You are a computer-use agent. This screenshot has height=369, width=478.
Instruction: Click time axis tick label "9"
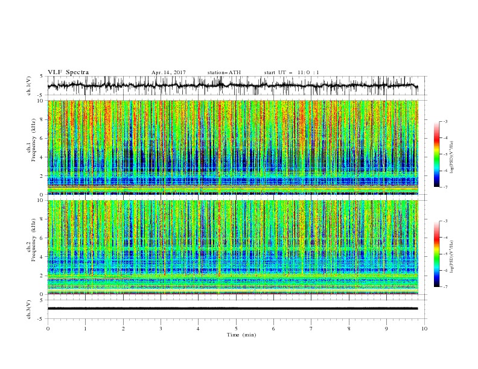(x=386, y=329)
